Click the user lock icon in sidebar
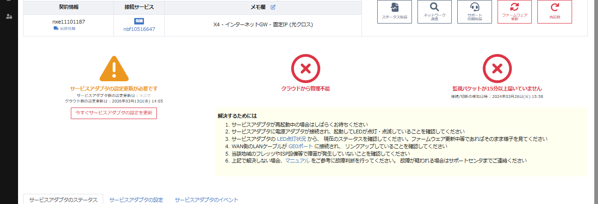Viewport: 598px width, 204px height. click(9, 16)
